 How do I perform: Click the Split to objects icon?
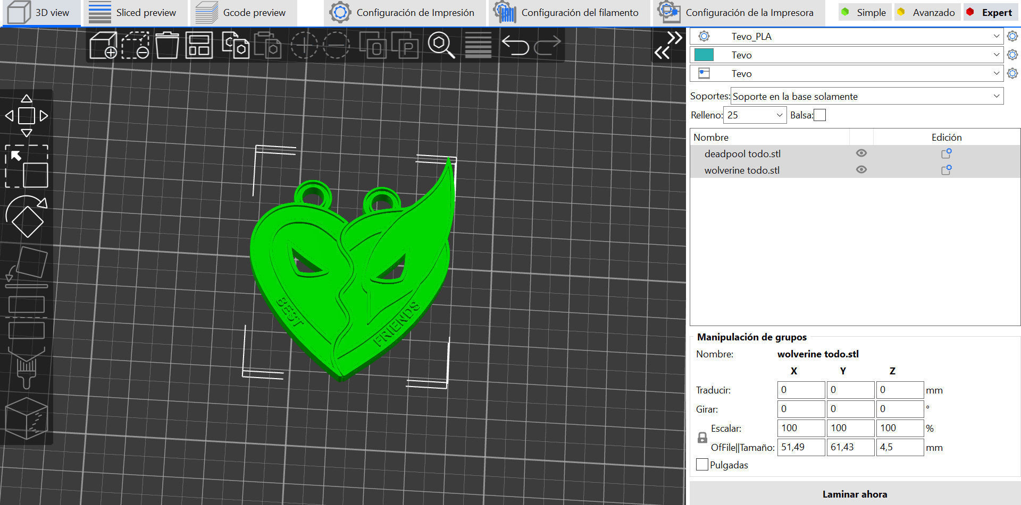click(x=373, y=45)
